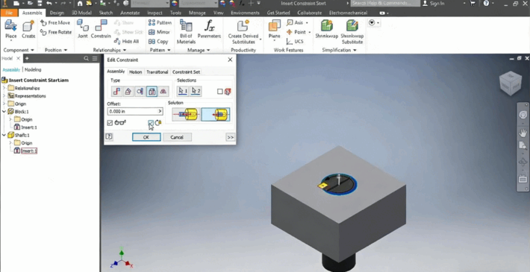
Task: Click Create Derived Substitutes
Action: (243, 32)
